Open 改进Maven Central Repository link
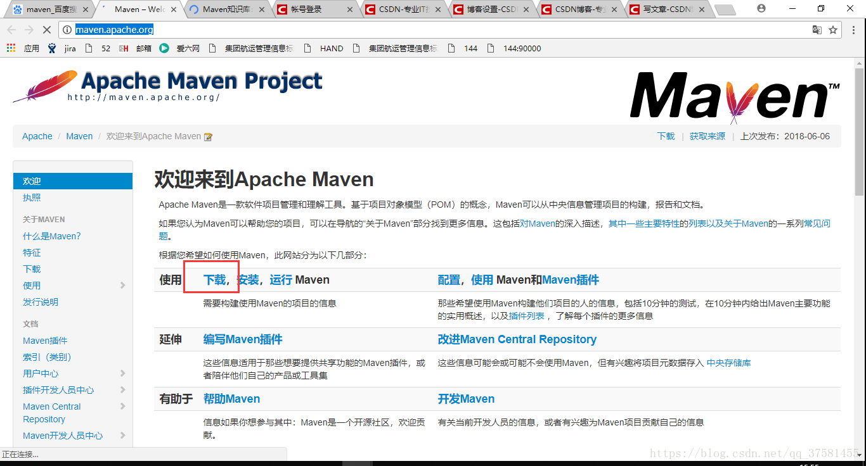The width and height of the screenshot is (866, 466). point(517,339)
